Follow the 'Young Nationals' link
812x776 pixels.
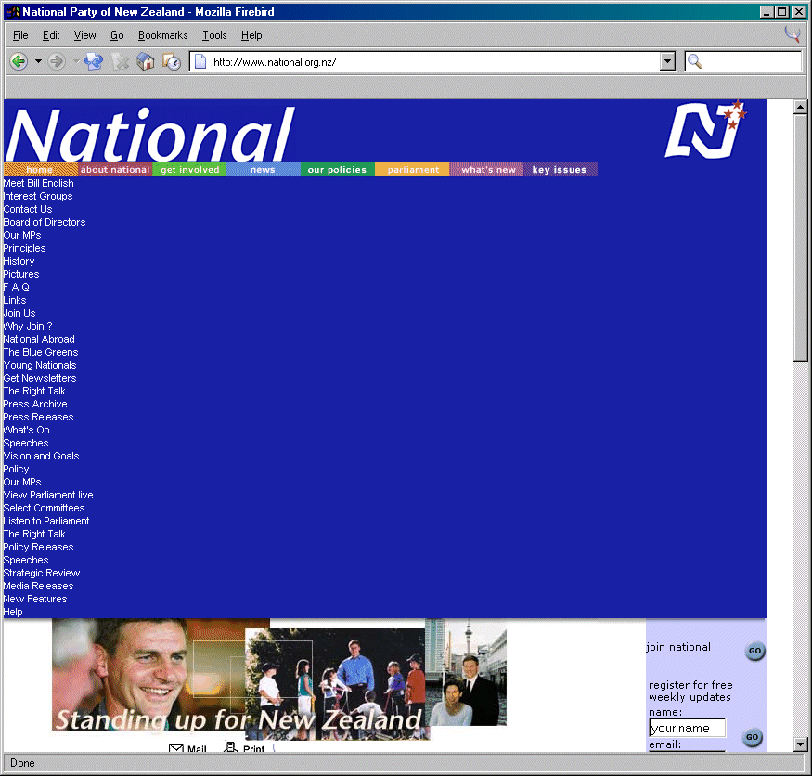click(x=40, y=365)
